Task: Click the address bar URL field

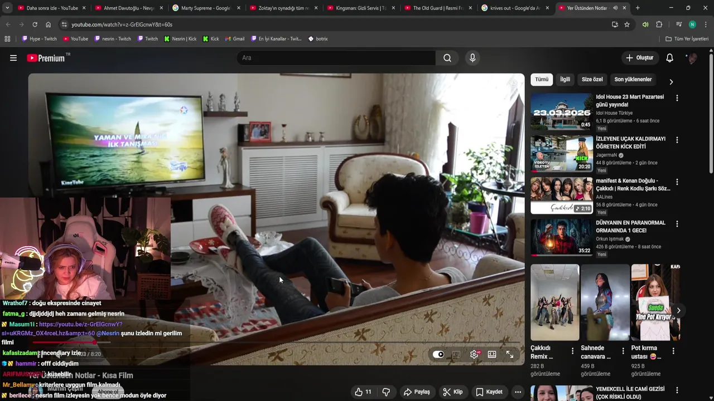Action: pyautogui.click(x=335, y=25)
